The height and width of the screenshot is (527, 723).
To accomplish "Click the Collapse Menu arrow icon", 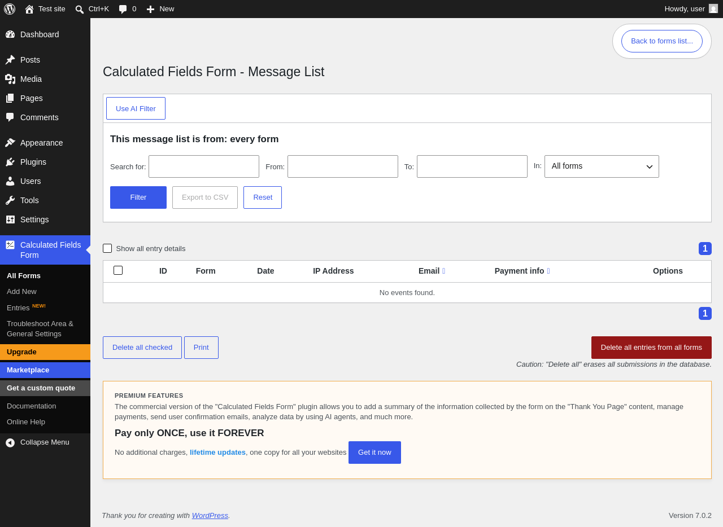I will pyautogui.click(x=10, y=442).
